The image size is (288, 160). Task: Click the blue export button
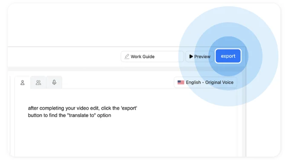[x=228, y=56]
